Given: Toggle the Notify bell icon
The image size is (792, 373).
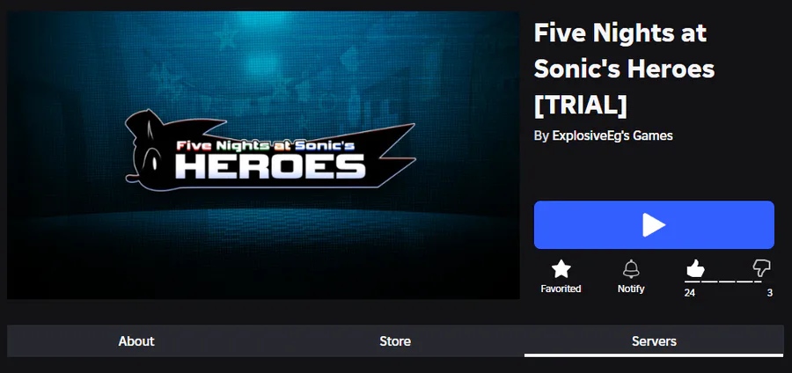Looking at the screenshot, I should click(x=631, y=269).
